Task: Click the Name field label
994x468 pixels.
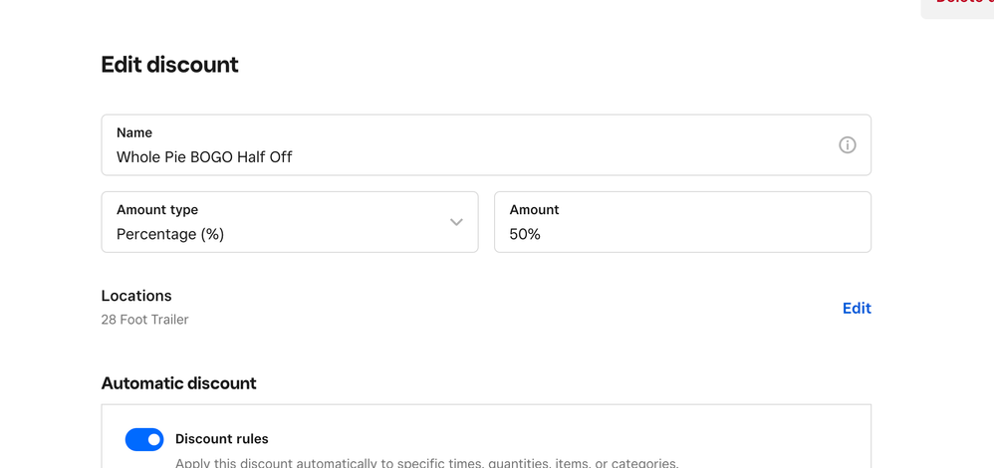Action: [134, 132]
